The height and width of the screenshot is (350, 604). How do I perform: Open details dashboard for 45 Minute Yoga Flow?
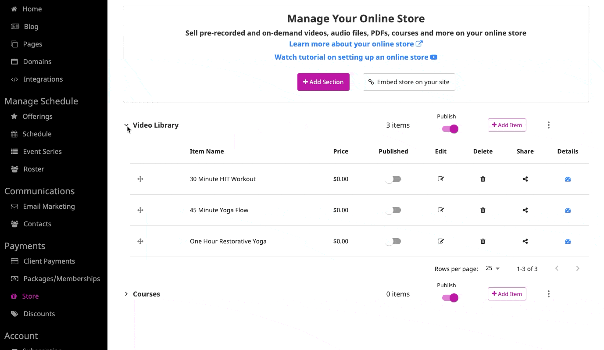point(568,210)
